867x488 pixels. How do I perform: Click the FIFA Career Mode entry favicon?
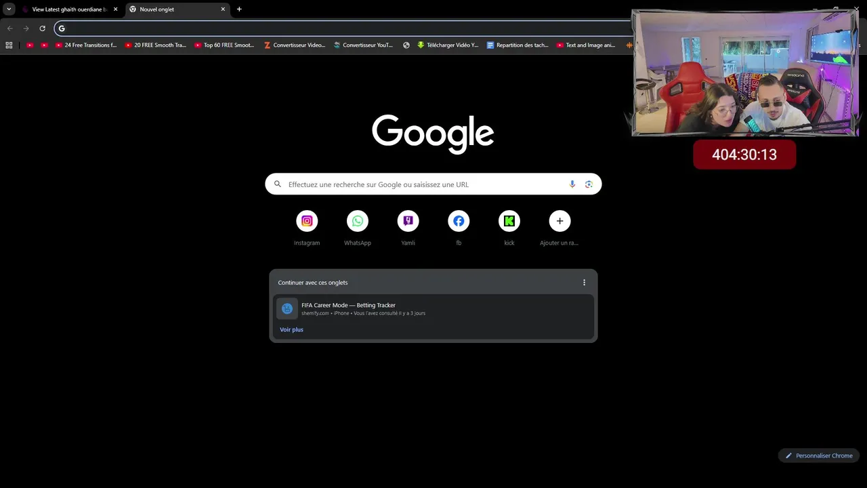coord(287,308)
